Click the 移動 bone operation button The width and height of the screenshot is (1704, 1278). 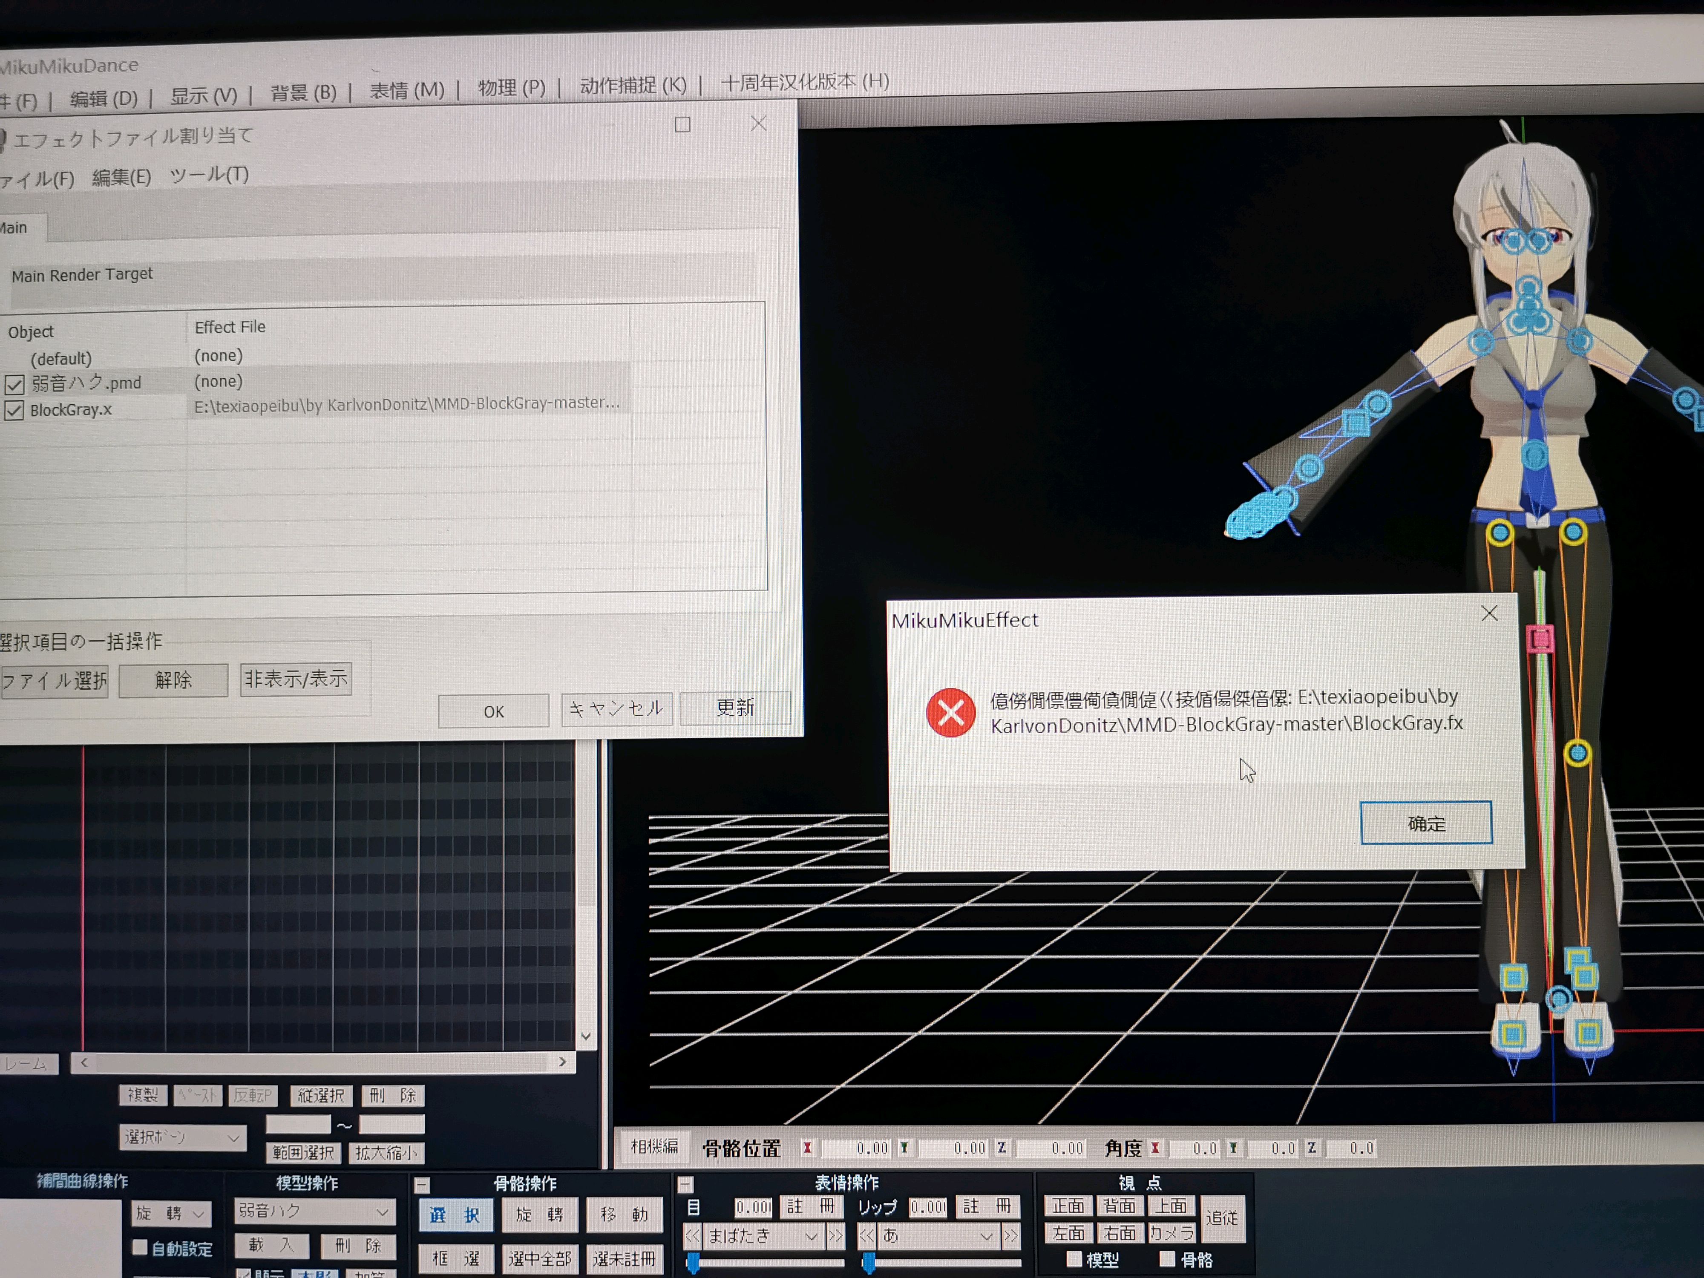point(624,1214)
